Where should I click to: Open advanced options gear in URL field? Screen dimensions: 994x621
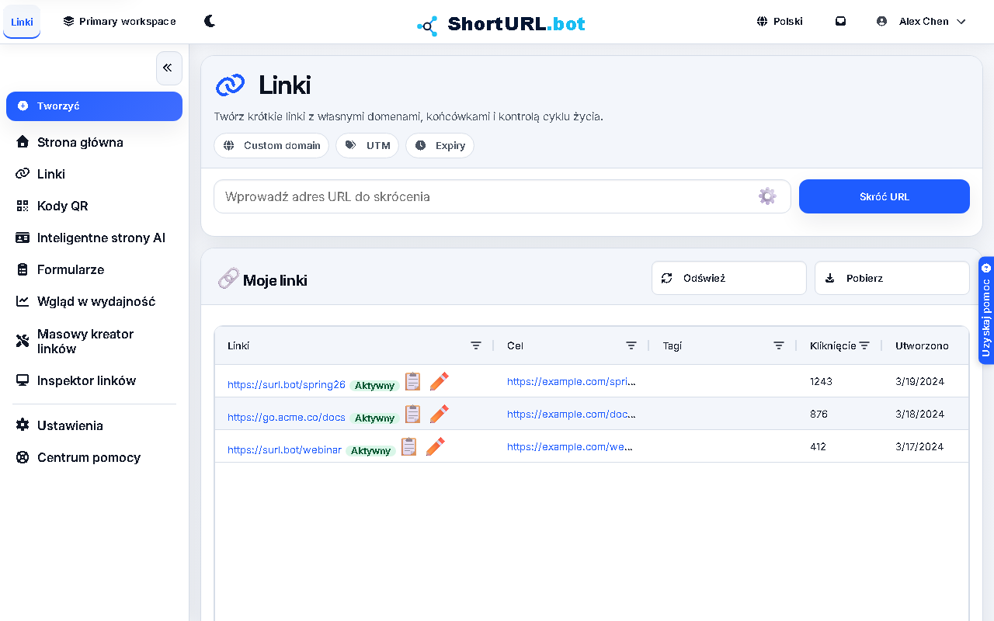[767, 196]
